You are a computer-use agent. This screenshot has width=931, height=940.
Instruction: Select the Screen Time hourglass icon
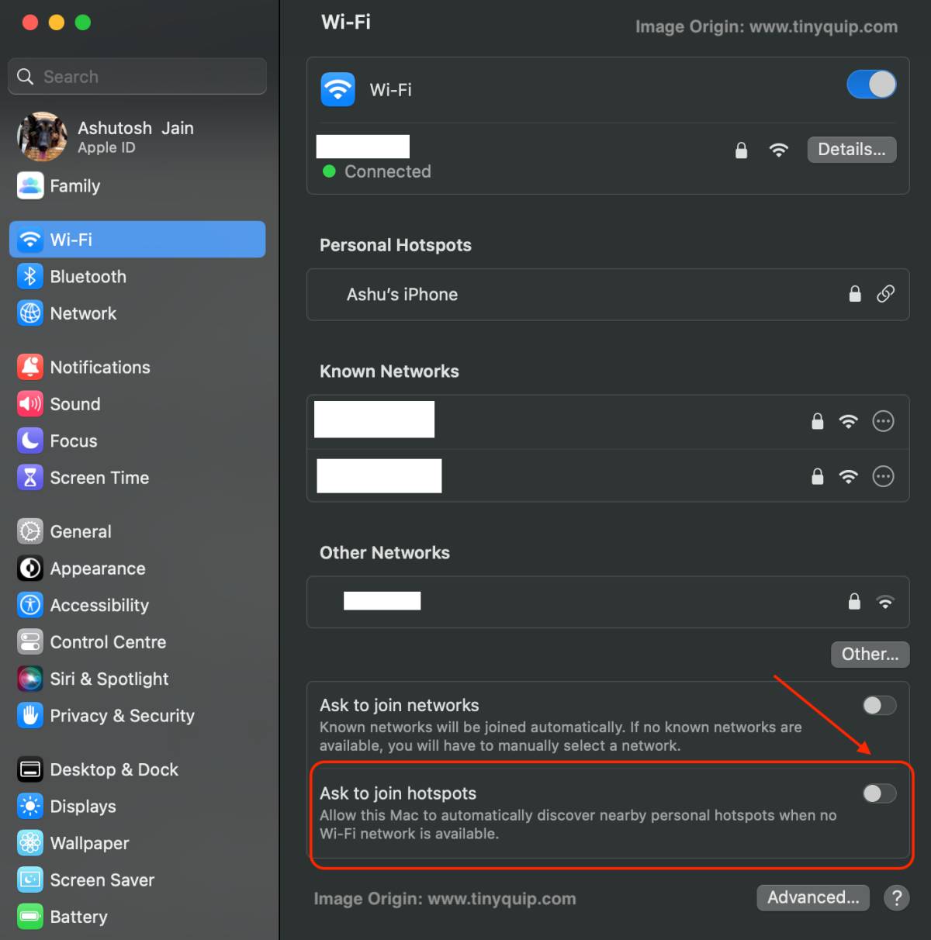click(30, 478)
